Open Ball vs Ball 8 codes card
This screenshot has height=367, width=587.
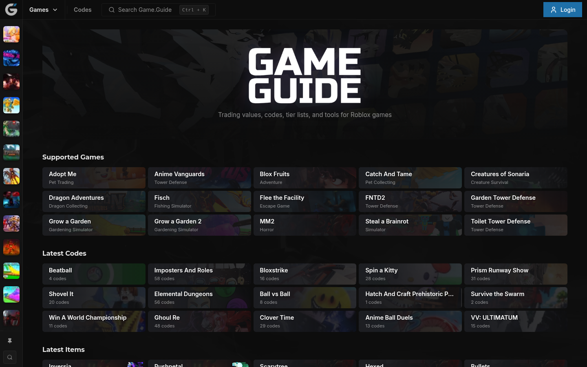tap(305, 298)
